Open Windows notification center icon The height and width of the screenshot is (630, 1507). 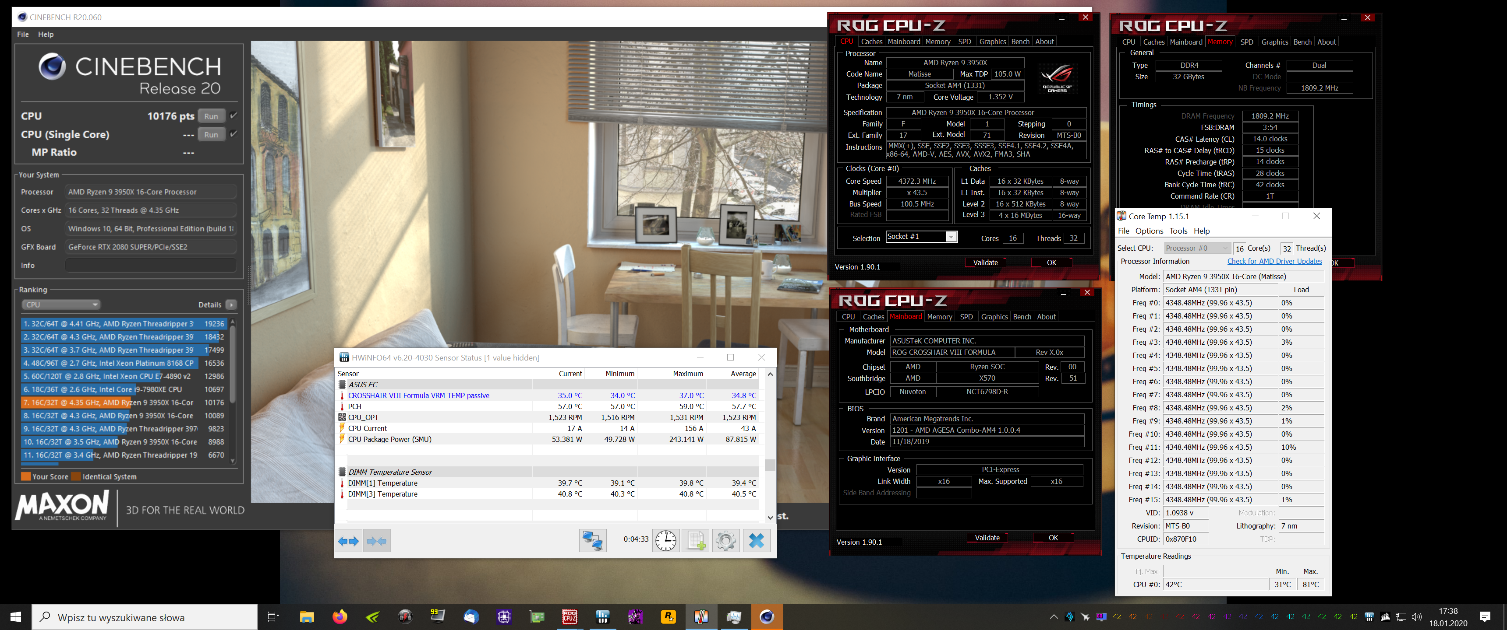pos(1485,616)
